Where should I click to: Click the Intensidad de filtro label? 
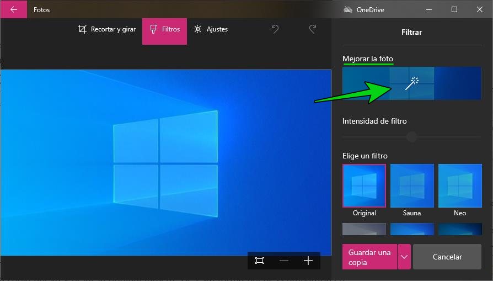(x=374, y=121)
